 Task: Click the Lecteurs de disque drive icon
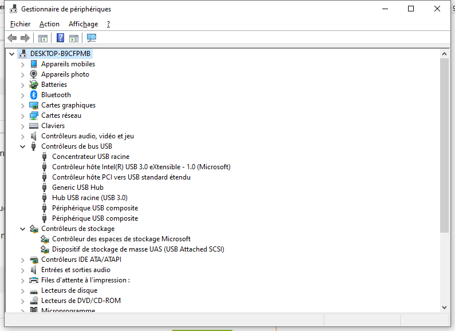pyautogui.click(x=34, y=291)
